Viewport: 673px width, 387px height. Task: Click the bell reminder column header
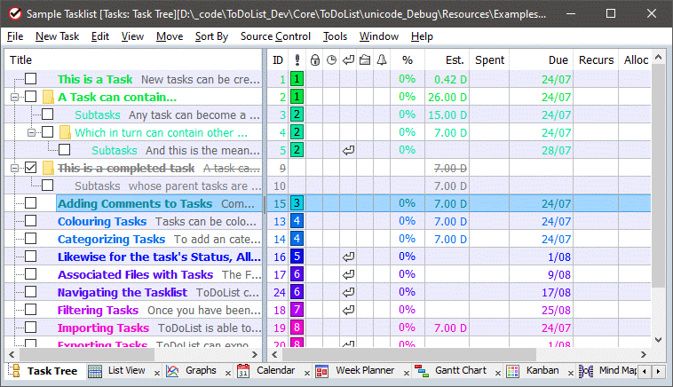pos(382,60)
